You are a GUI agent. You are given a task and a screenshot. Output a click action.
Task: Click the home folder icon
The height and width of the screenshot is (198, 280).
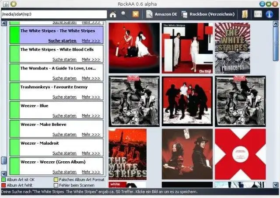113,14
